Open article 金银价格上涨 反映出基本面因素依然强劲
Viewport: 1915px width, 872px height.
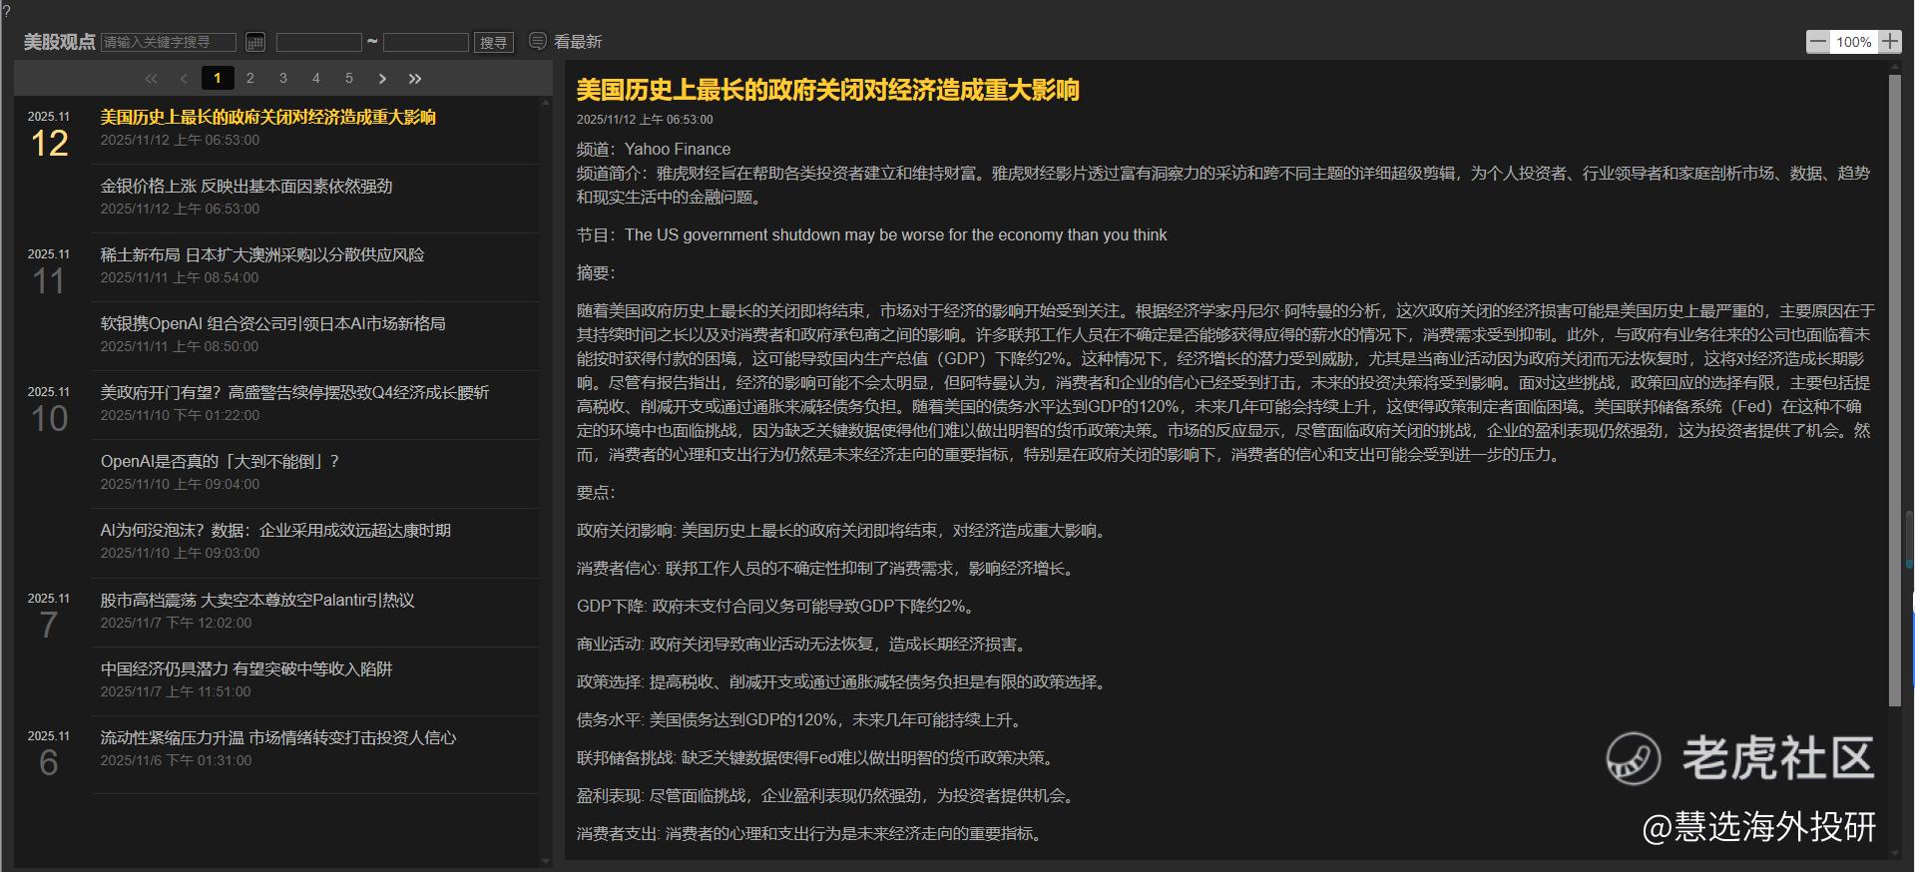point(246,186)
